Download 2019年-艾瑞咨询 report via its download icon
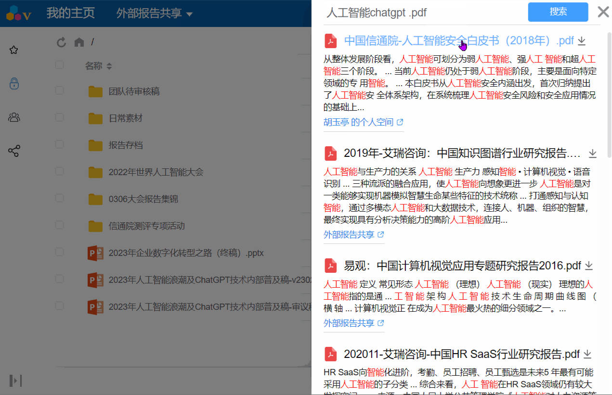 pyautogui.click(x=593, y=153)
